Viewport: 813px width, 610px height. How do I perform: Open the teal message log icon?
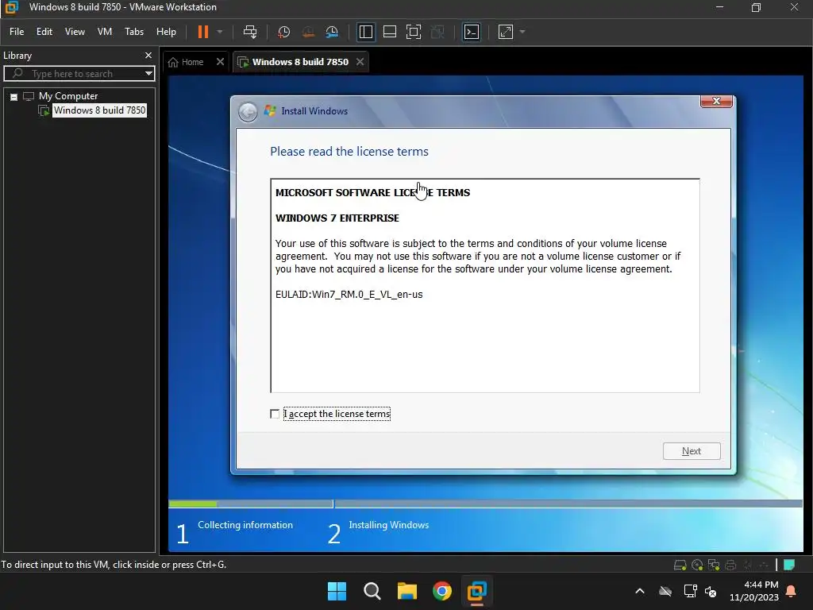789,565
